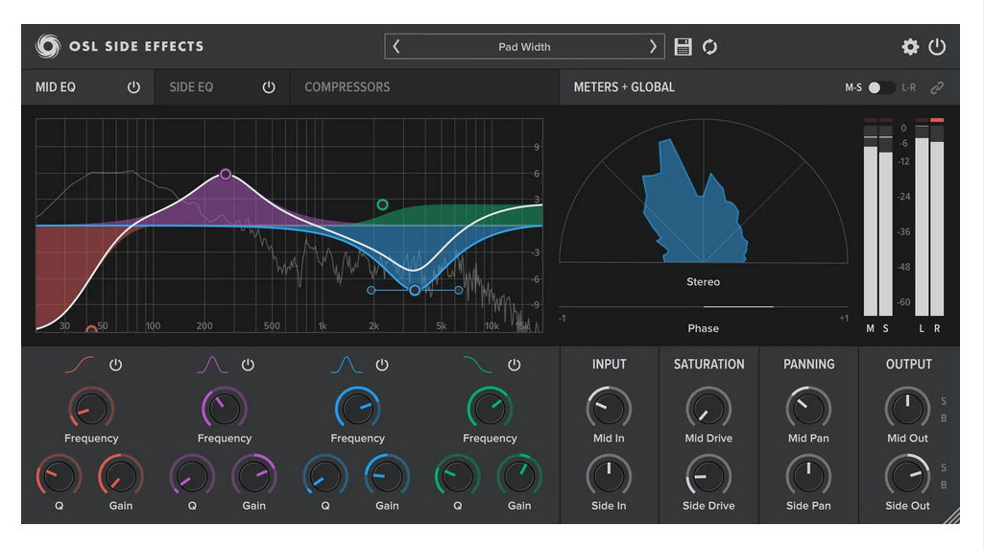Click the Mid Pan knob
This screenshot has width=984, height=550.
click(x=808, y=409)
